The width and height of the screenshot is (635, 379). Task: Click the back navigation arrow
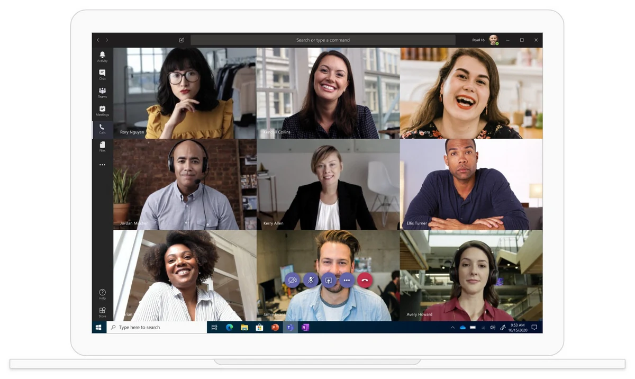(98, 40)
